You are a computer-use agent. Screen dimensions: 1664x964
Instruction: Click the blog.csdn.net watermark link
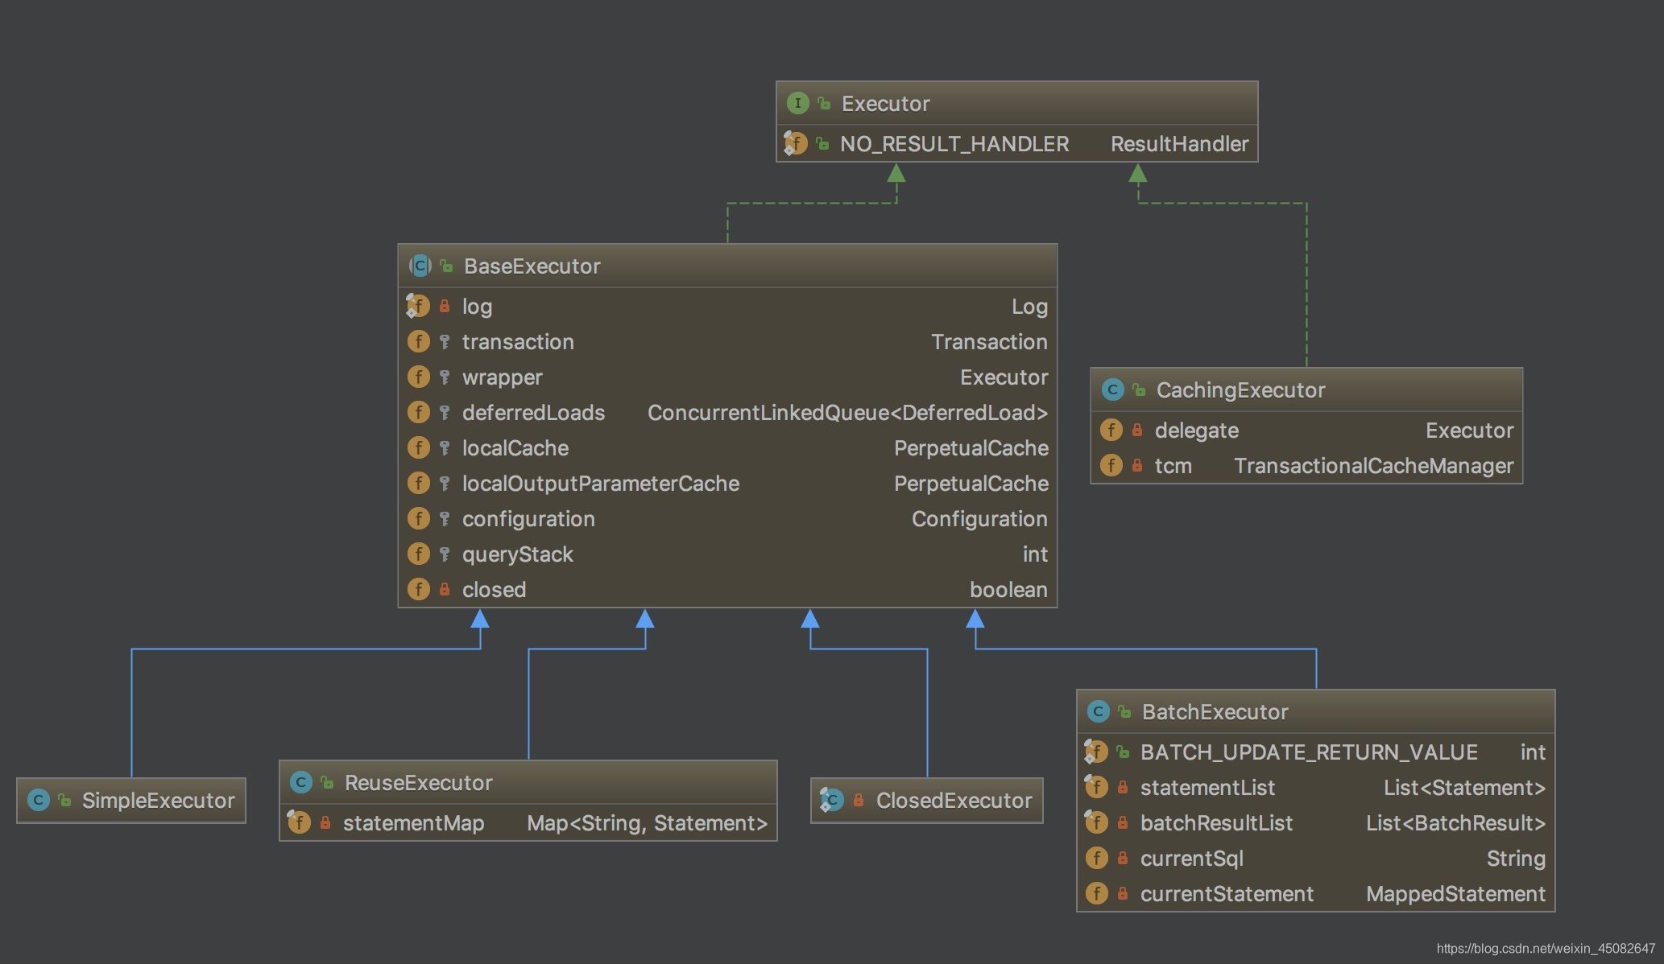(x=1546, y=949)
